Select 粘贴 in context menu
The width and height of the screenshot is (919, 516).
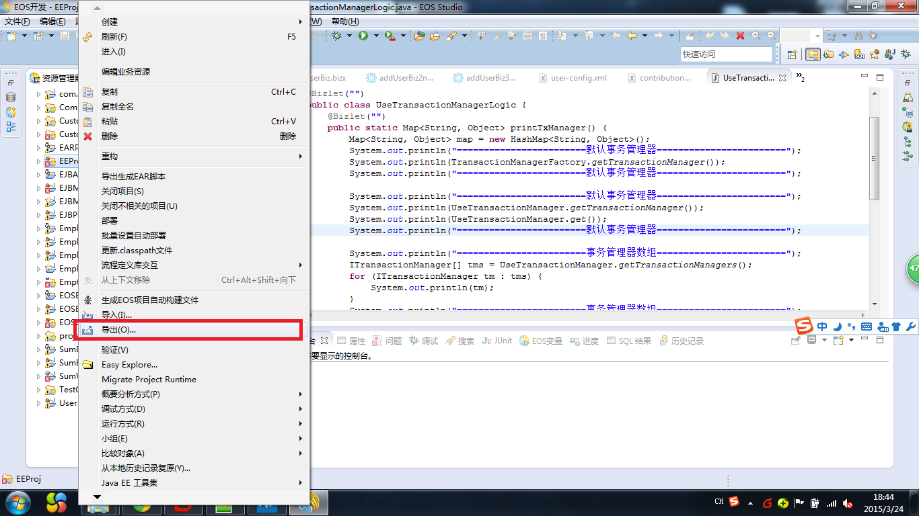[x=194, y=122]
